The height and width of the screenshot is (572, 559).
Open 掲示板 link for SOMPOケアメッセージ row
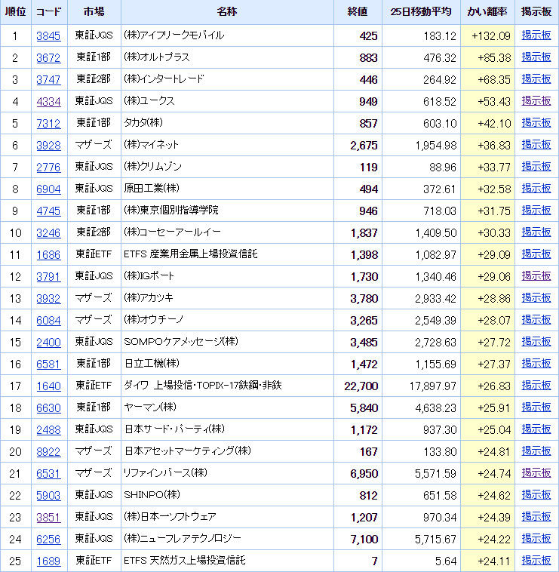[x=536, y=342]
